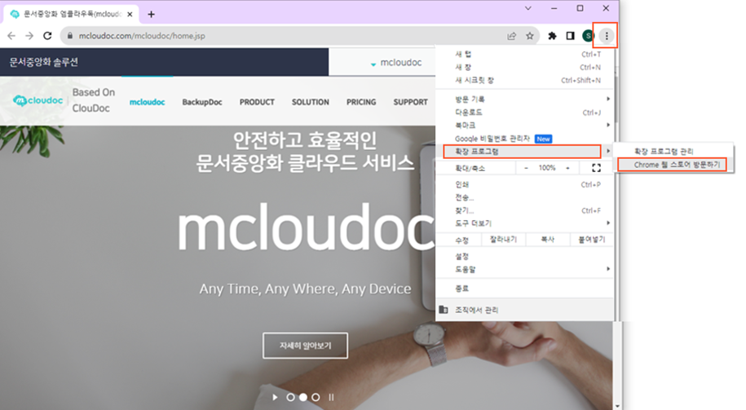Screen dimensions: 746x410
Task: Open the SOLUTION nav link
Action: click(x=310, y=102)
